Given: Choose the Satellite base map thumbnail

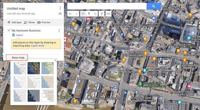Looking at the screenshot, I should (x=34, y=68).
